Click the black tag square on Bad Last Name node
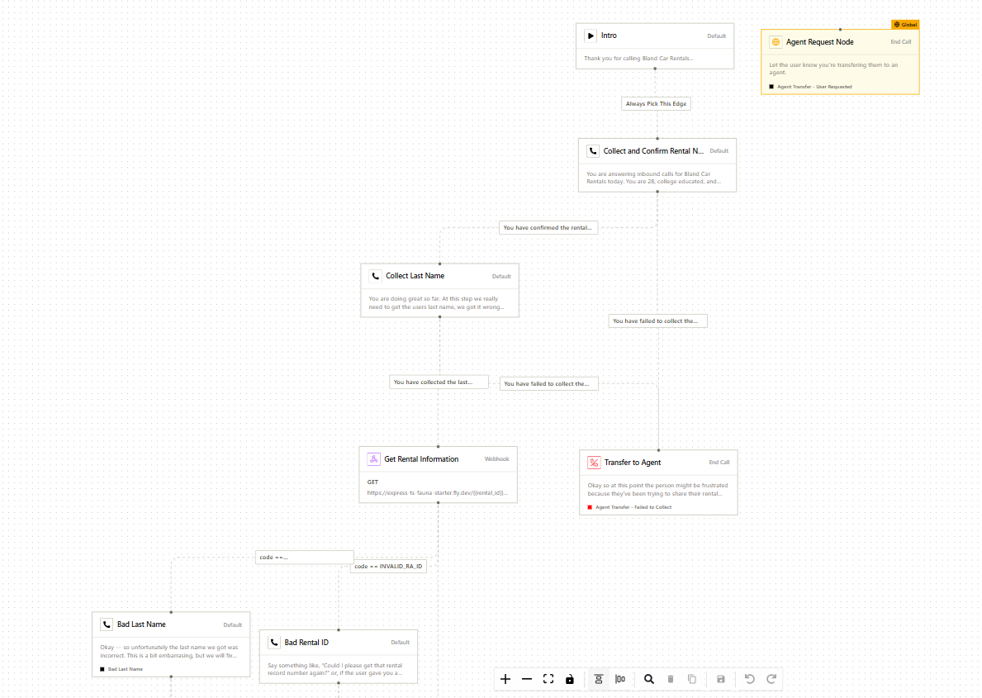 point(102,669)
